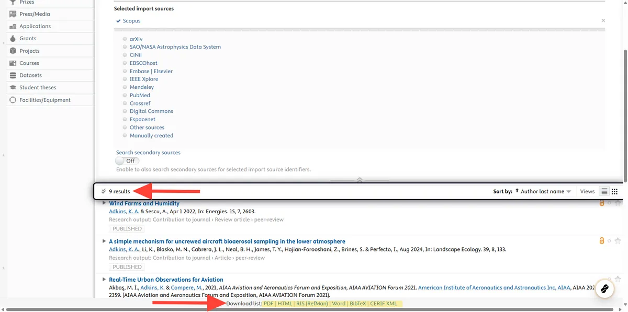Switch to the list view icon
This screenshot has height=312, width=628.
pyautogui.click(x=604, y=191)
